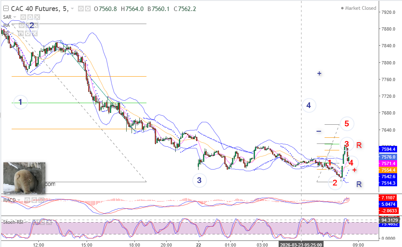This screenshot has width=402, height=247.
Task: Remove the MACD indicator with its X icon
Action: 41,200
